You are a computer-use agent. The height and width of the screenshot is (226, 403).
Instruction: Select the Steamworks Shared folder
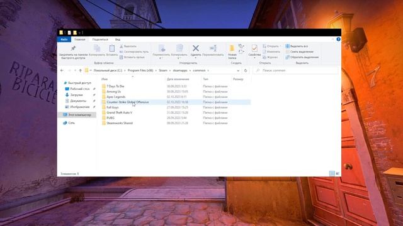pyautogui.click(x=120, y=123)
